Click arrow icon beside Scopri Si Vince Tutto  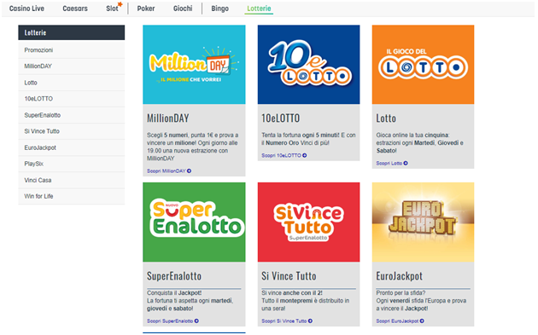(x=310, y=321)
